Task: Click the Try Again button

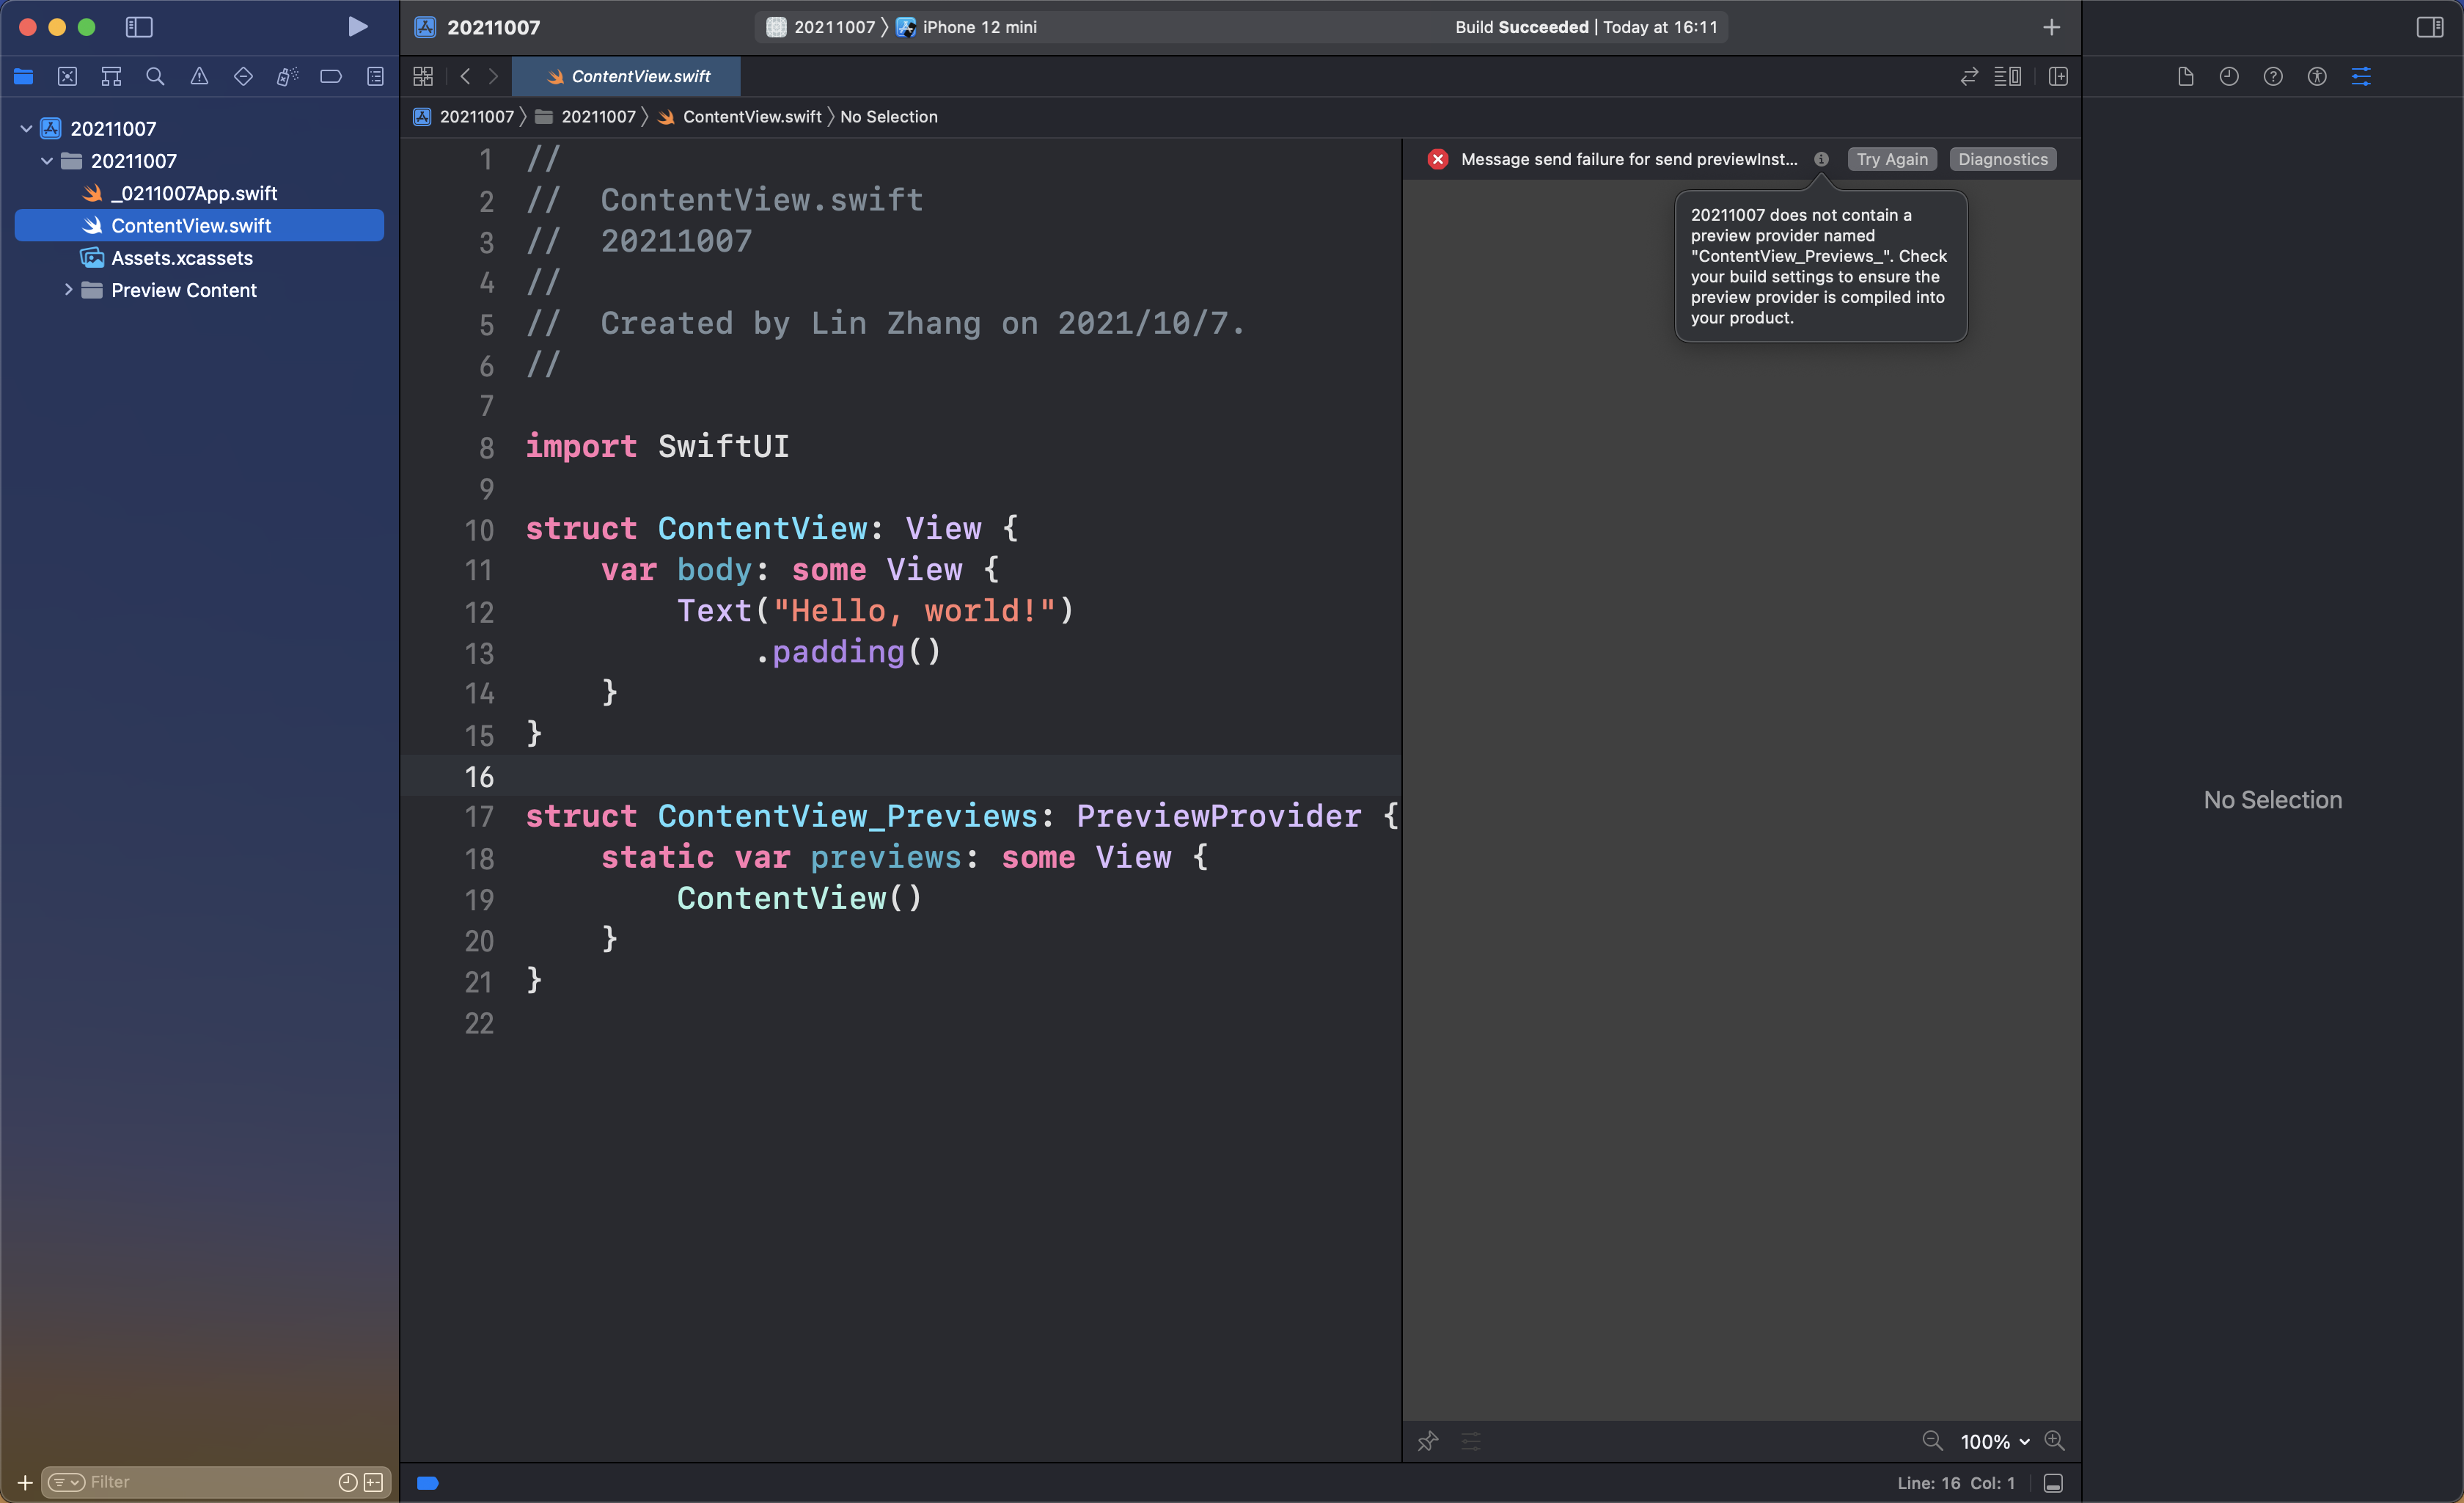Action: point(1891,159)
